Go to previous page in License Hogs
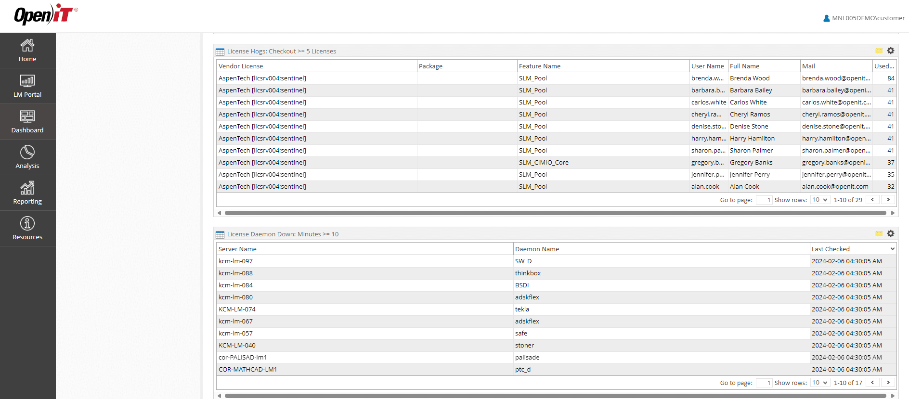The height and width of the screenshot is (399, 909). pyautogui.click(x=872, y=199)
